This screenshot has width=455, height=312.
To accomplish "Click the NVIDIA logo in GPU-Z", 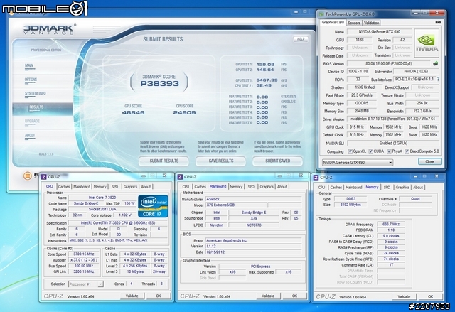I will coord(427,43).
